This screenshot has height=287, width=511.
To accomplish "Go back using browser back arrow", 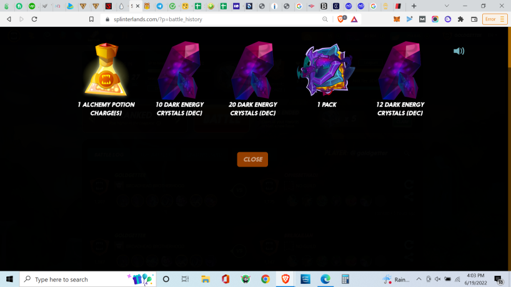I will point(9,19).
